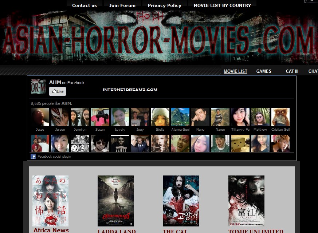
Task: Click the TOMIE UNLIMITED title link
Action: 256,231
